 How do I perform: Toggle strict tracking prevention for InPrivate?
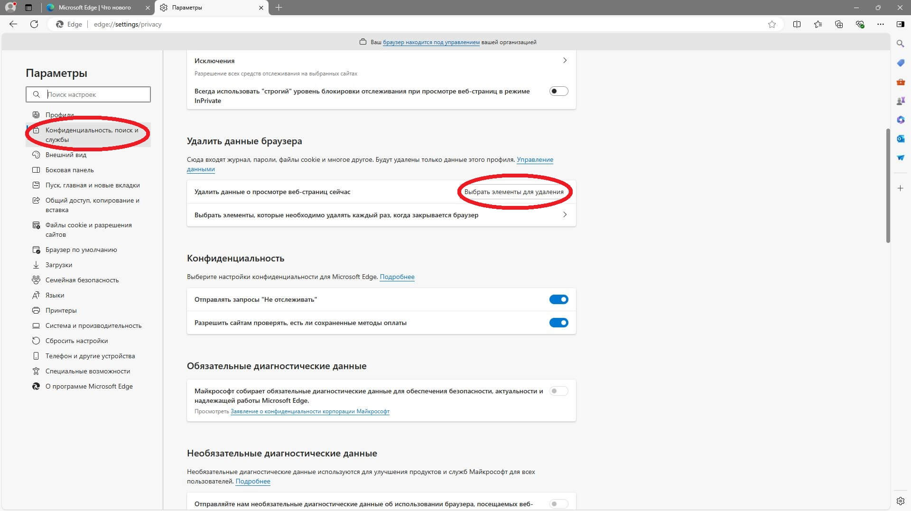point(558,91)
